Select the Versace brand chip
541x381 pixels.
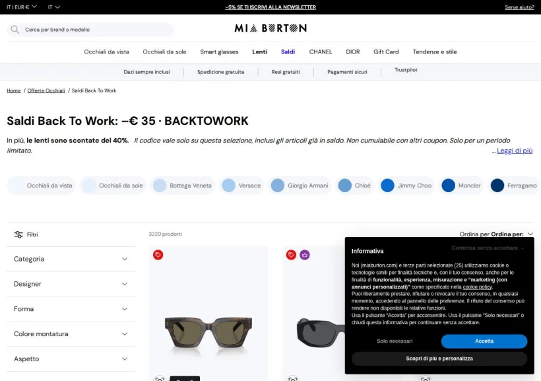pyautogui.click(x=241, y=186)
